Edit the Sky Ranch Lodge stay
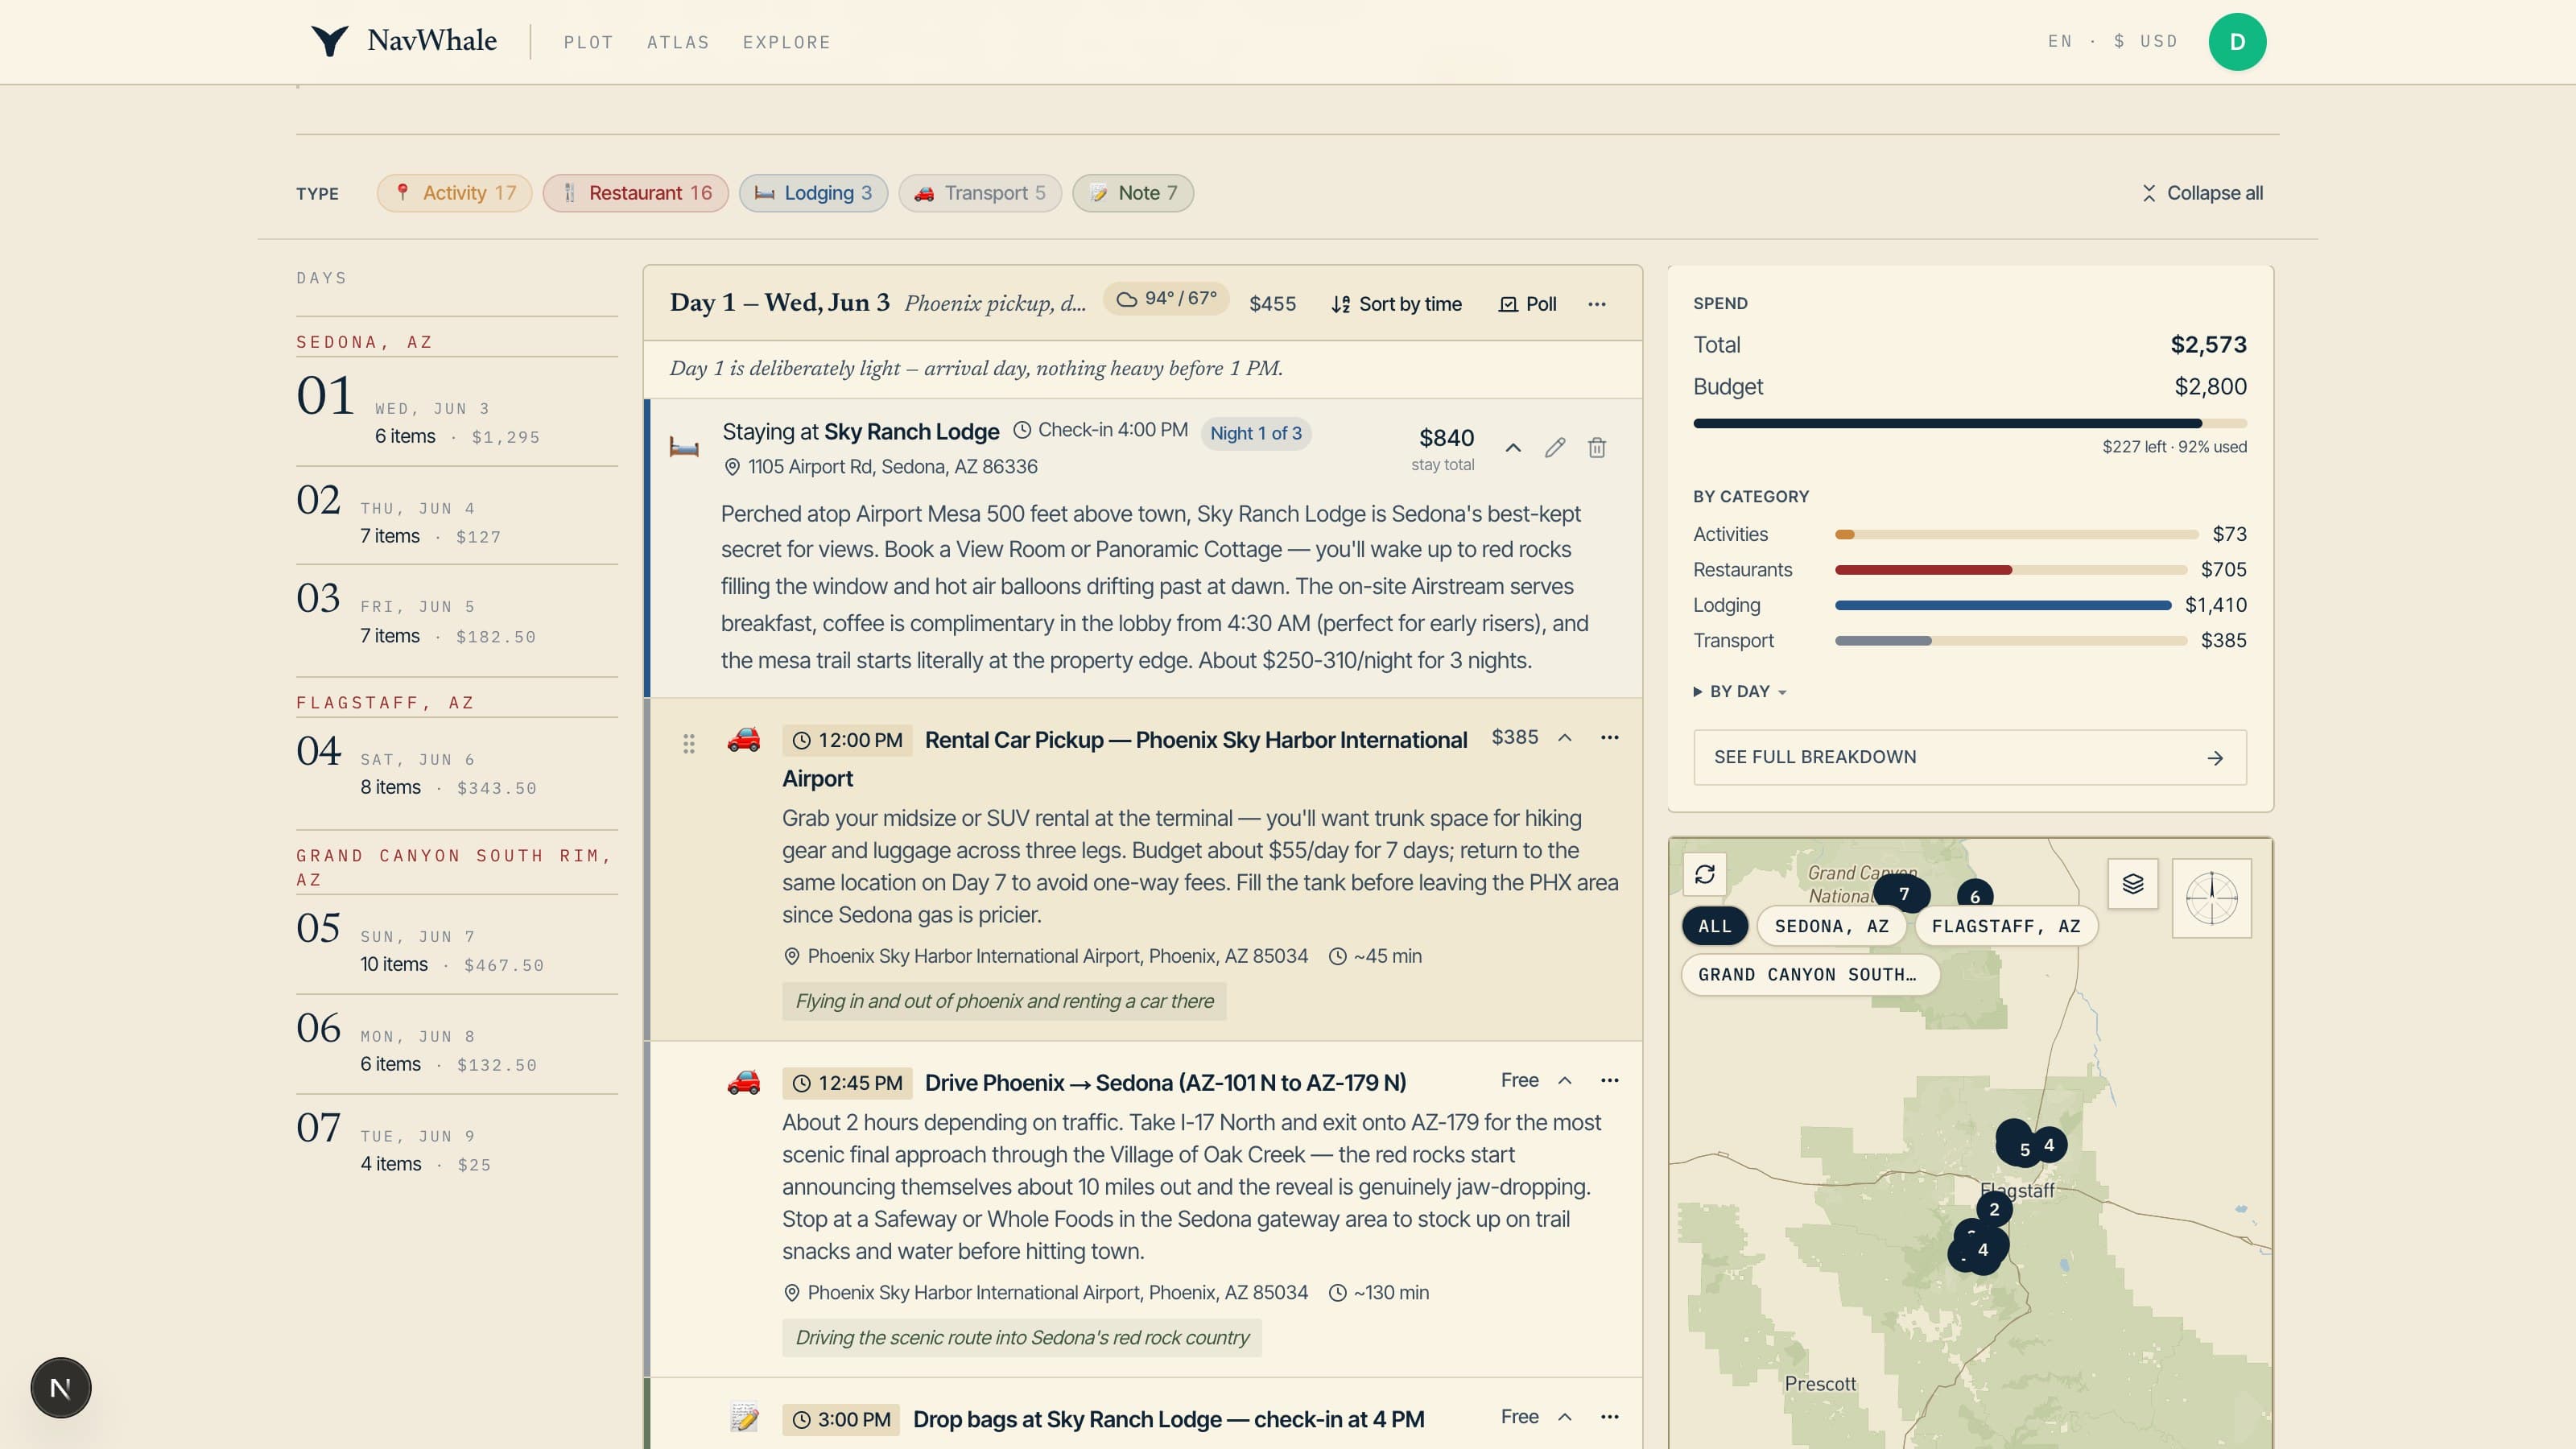Image resolution: width=2576 pixels, height=1449 pixels. click(1554, 447)
